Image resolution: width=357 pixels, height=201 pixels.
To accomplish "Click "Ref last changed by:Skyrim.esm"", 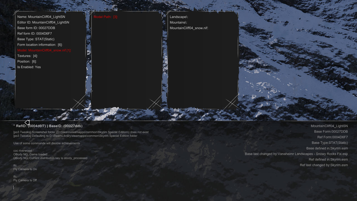I will click(324, 165).
